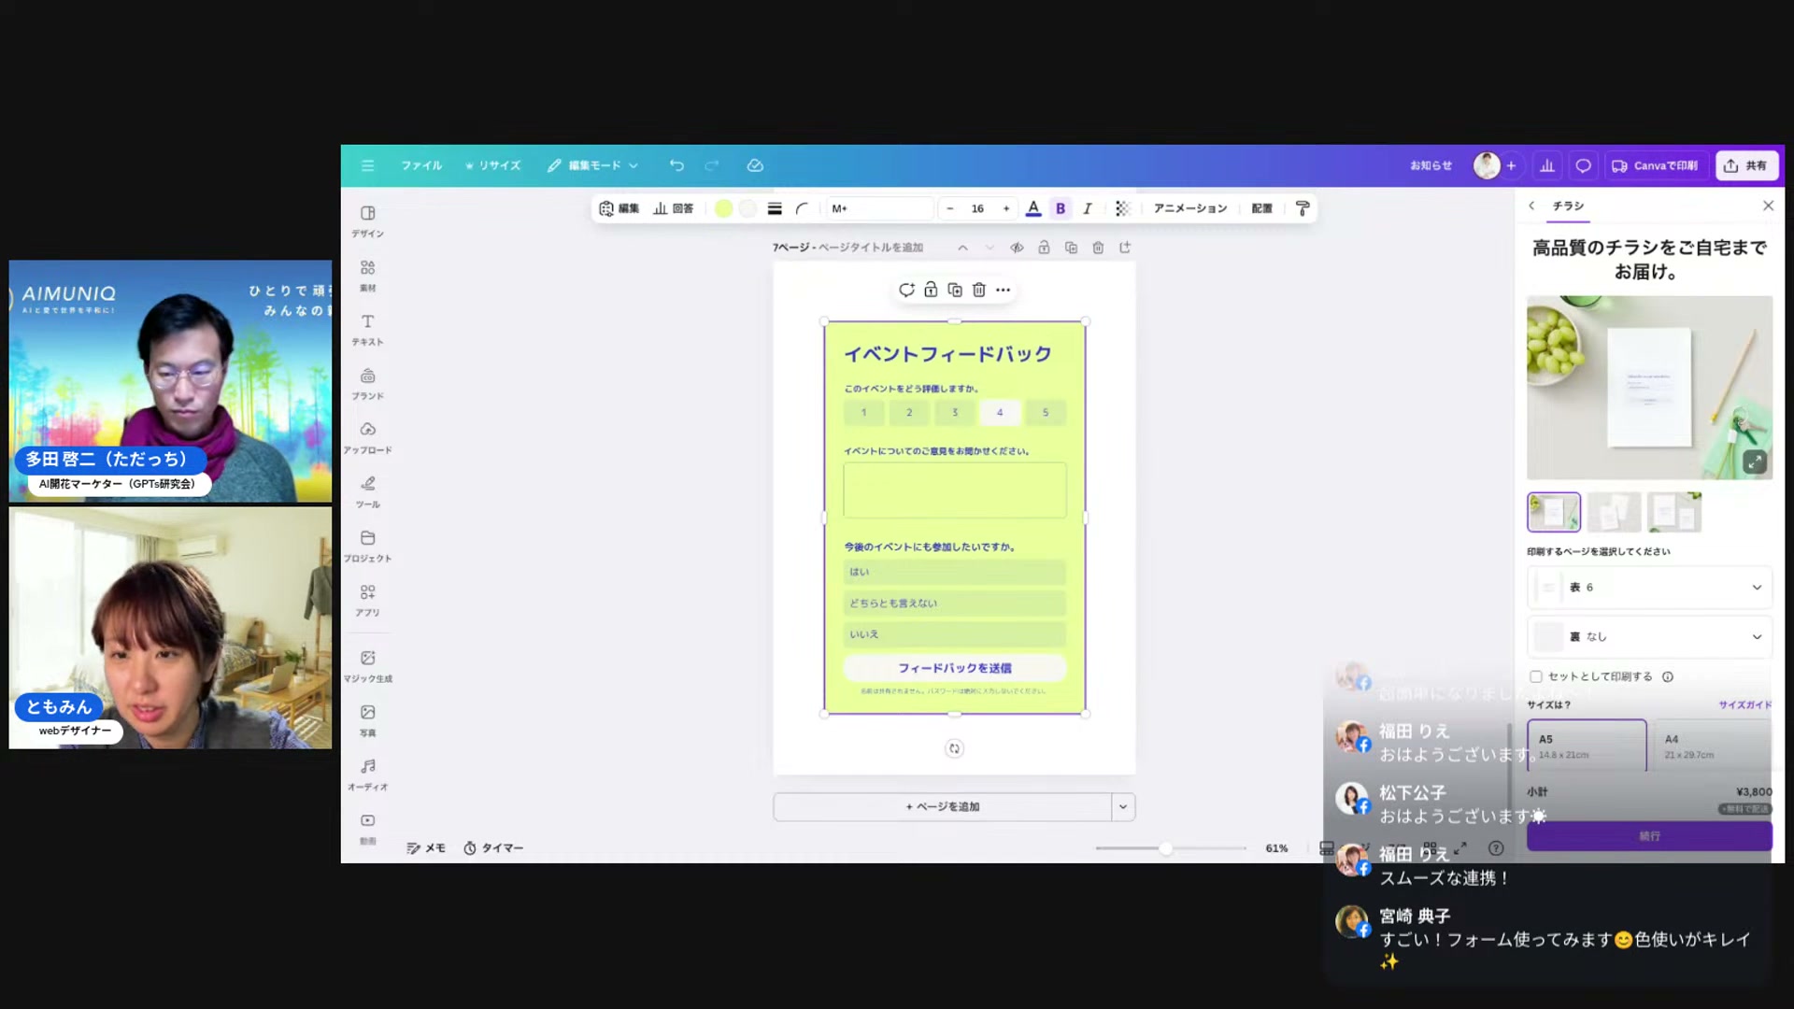Click the 回答 responses button
The image size is (1794, 1009).
pyautogui.click(x=673, y=208)
